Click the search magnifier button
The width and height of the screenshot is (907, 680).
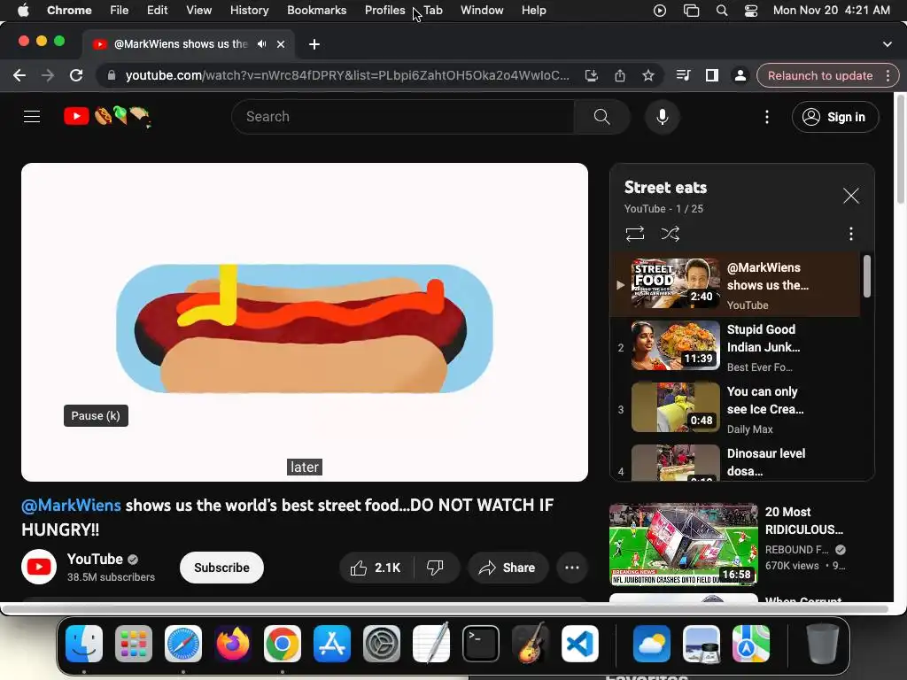pos(601,117)
